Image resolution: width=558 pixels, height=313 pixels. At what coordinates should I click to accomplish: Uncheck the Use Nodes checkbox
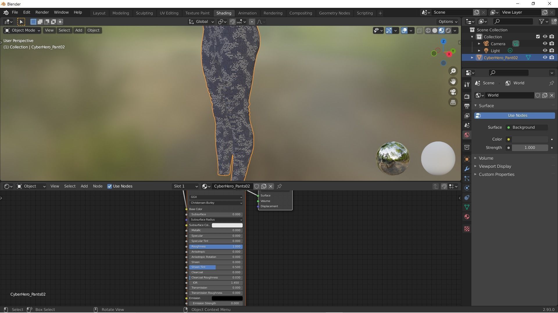click(x=110, y=186)
